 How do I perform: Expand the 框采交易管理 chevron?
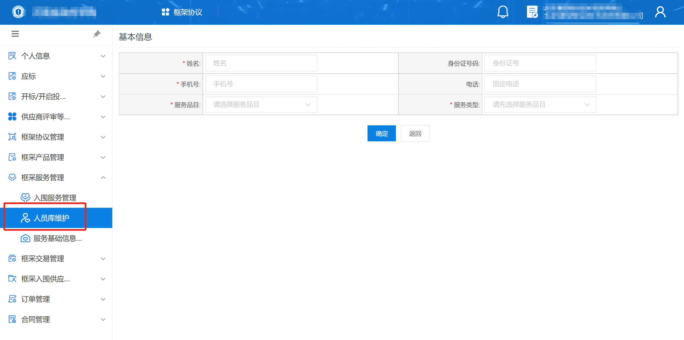coord(103,259)
